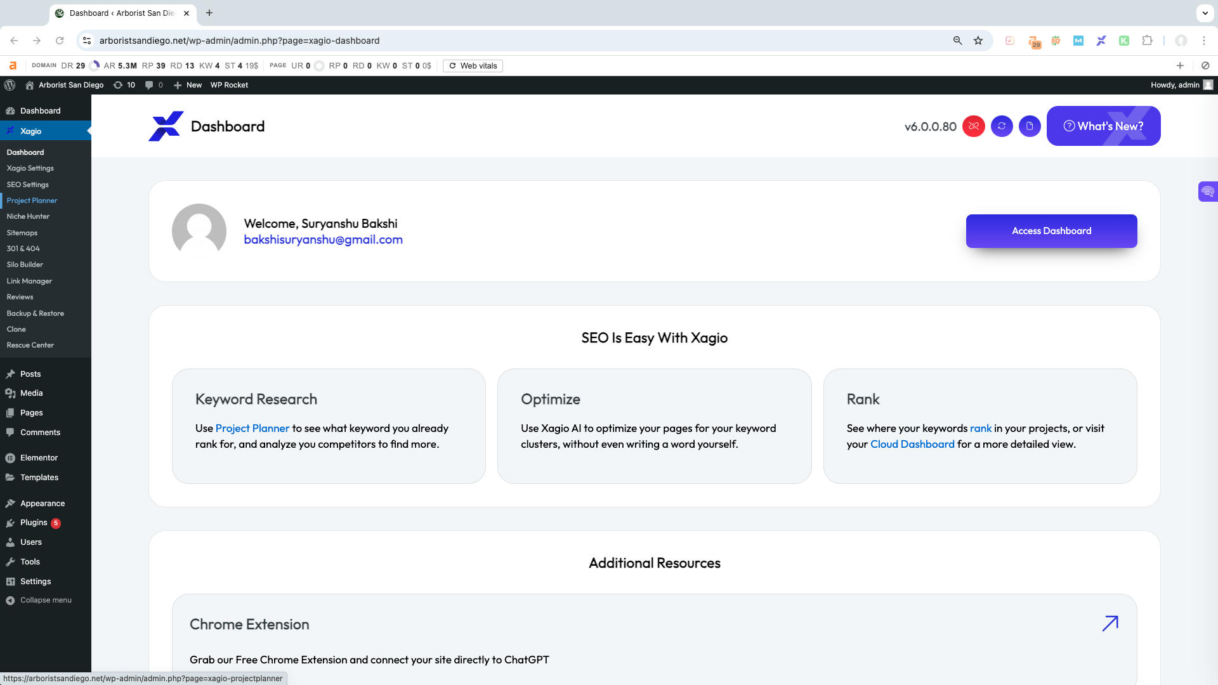The width and height of the screenshot is (1218, 685).
Task: Click the Xagio extension icon in Chrome toolbar
Action: [1101, 41]
